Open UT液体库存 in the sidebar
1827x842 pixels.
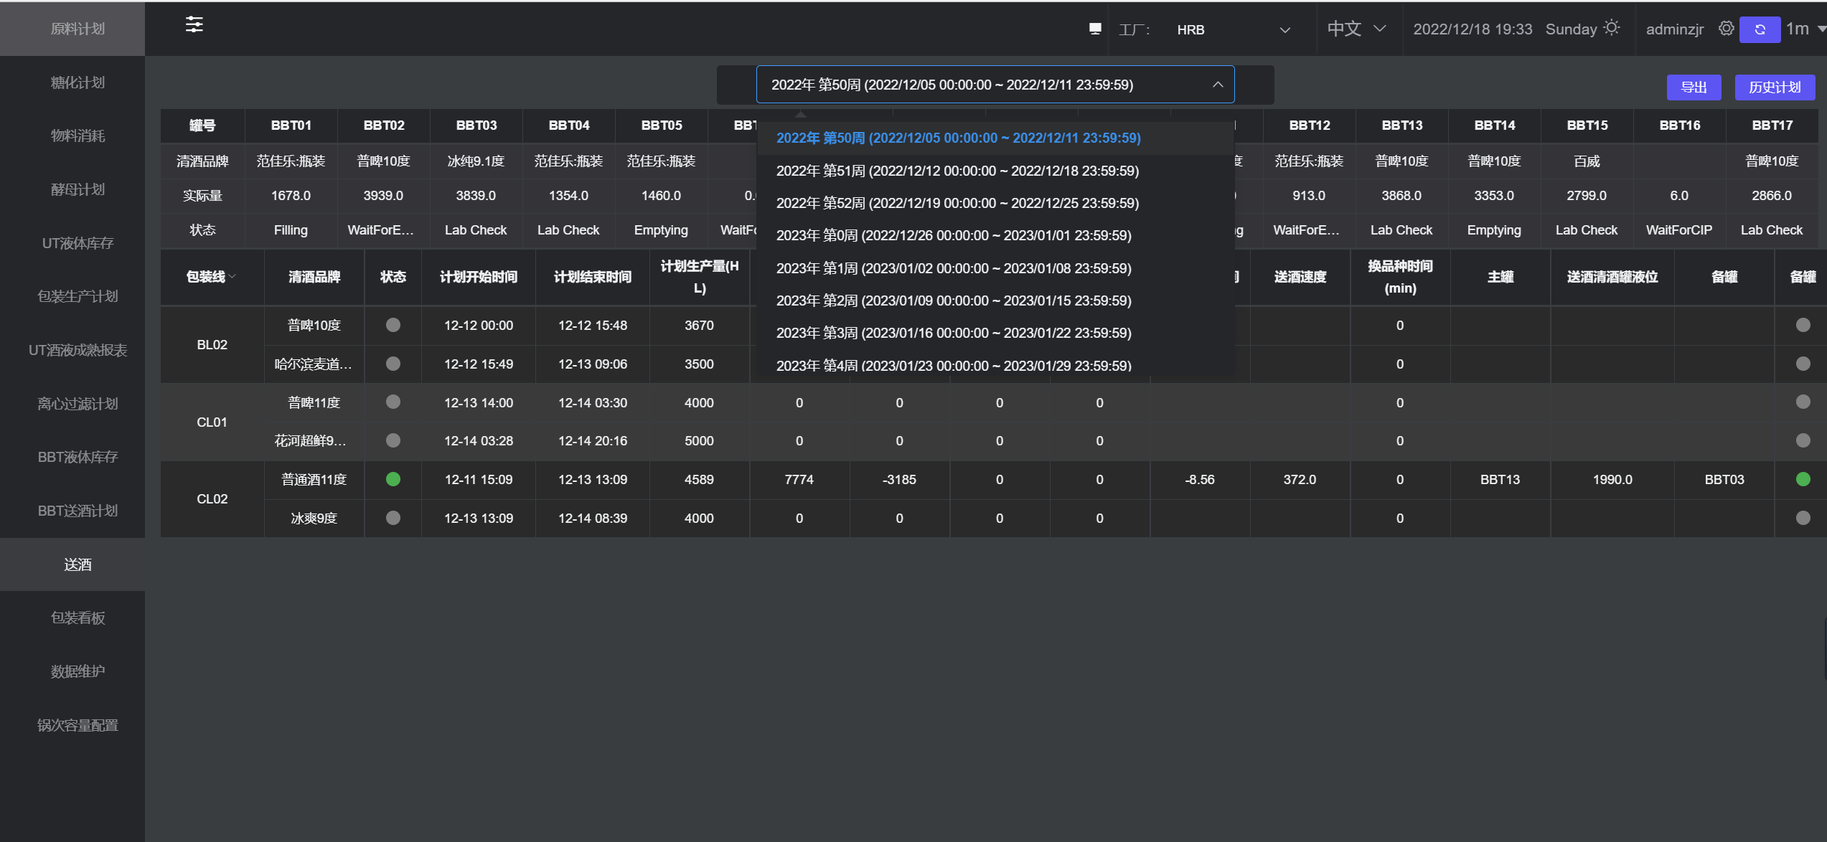click(x=72, y=243)
